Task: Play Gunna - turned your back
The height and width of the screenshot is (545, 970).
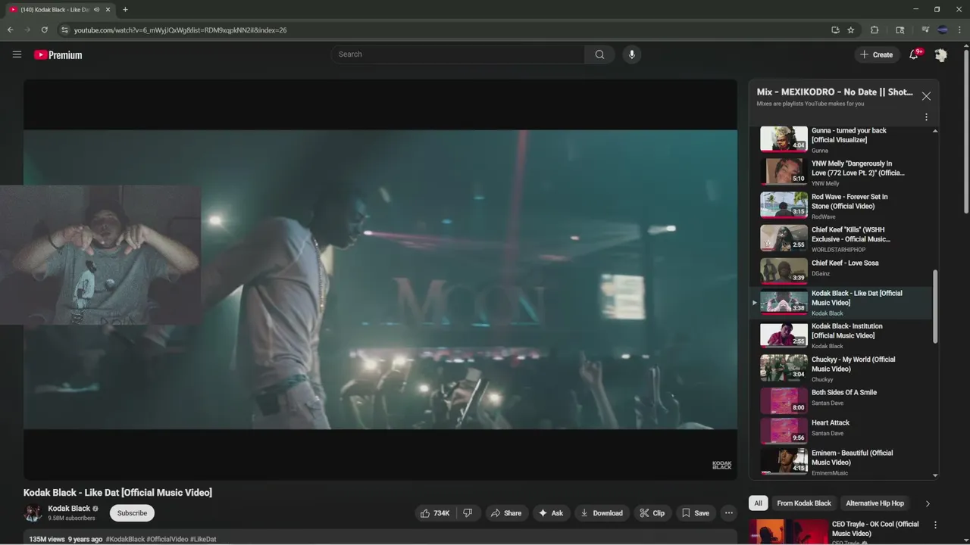Action: (840, 139)
